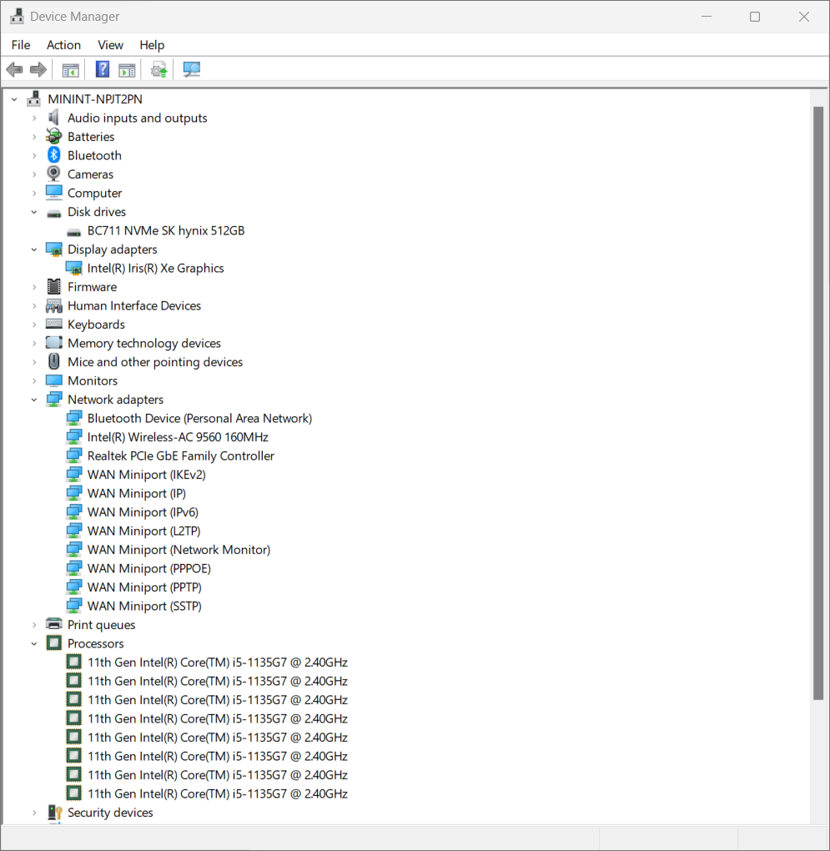This screenshot has height=851, width=830.
Task: Click the Firmware chip icon
Action: [53, 286]
